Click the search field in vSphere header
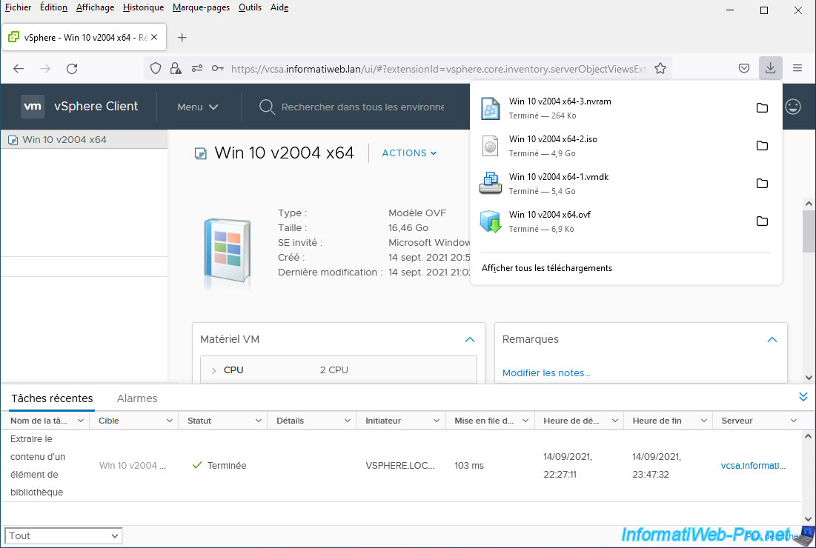Viewport: 816px width, 548px height. (x=362, y=107)
